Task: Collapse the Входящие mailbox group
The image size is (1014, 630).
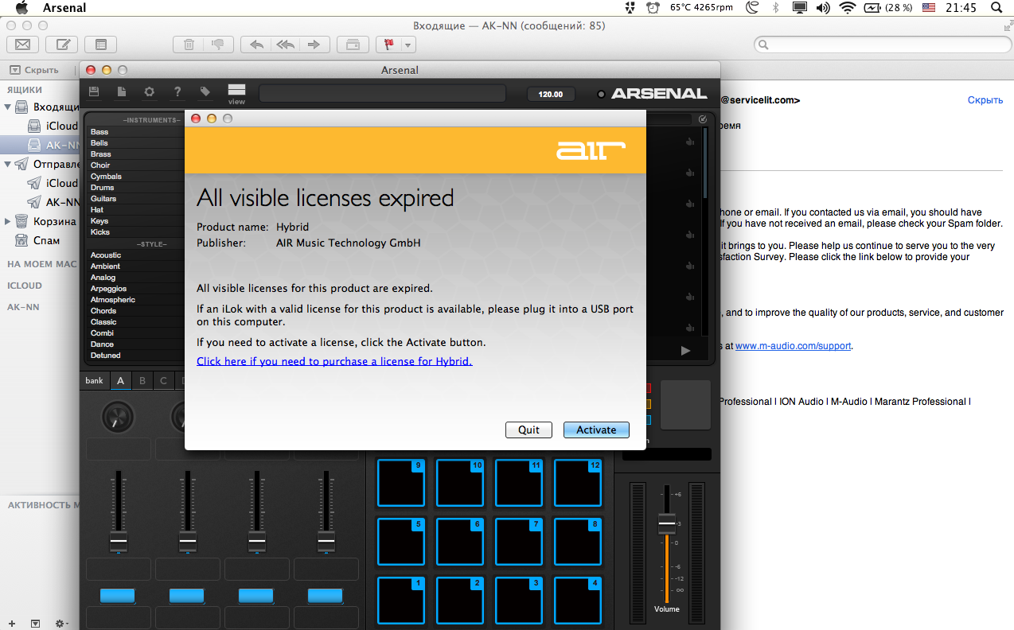Action: [9, 107]
